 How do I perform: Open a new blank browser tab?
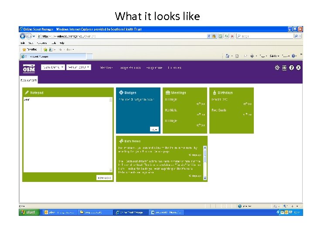(x=89, y=57)
